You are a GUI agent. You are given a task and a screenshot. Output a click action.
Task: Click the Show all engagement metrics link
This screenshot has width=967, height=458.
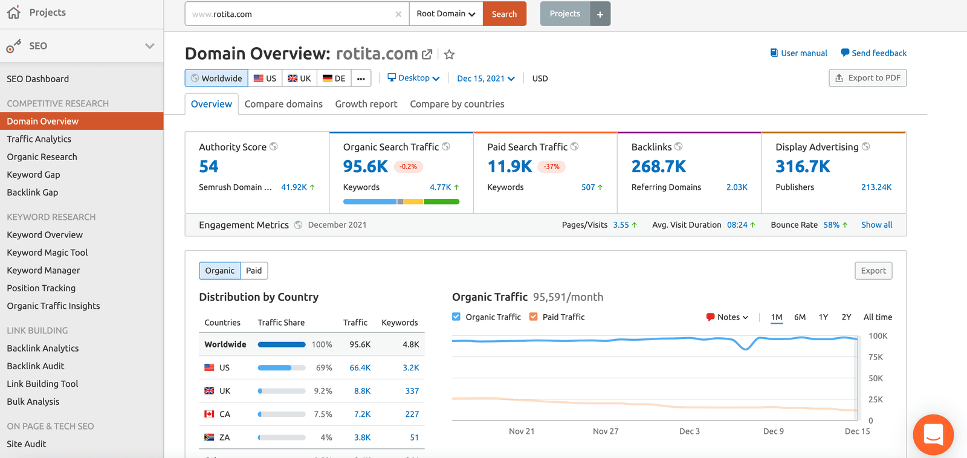[876, 225]
